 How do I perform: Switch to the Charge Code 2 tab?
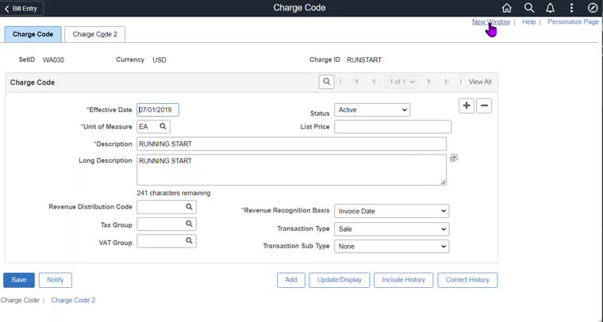pyautogui.click(x=94, y=34)
